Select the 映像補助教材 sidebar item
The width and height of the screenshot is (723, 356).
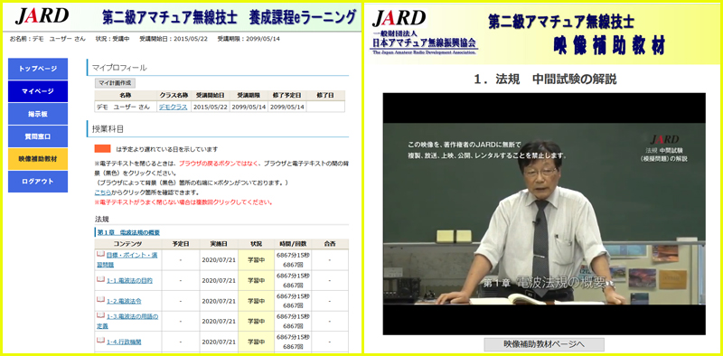pyautogui.click(x=38, y=159)
